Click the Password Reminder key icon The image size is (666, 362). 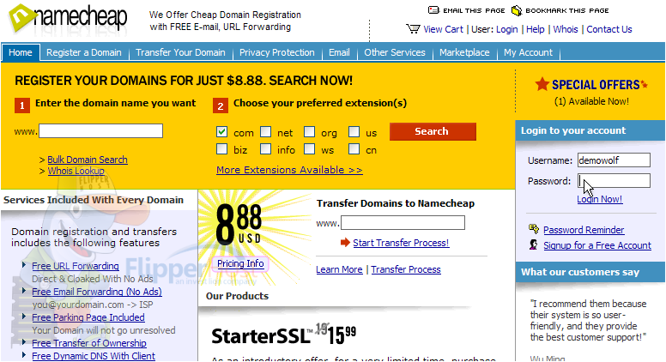534,229
